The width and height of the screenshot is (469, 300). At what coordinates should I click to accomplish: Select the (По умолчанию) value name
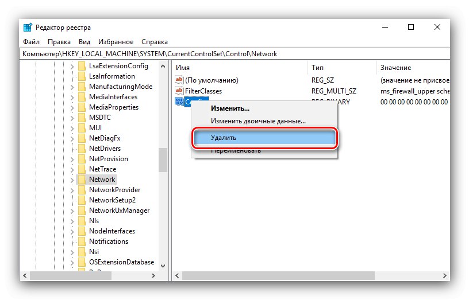(212, 80)
